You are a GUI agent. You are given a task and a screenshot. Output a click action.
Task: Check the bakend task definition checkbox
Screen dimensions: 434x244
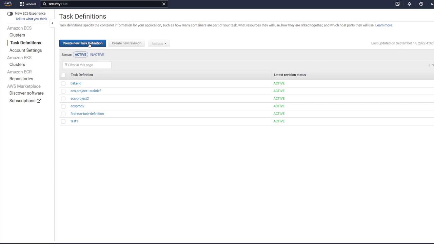(63, 83)
